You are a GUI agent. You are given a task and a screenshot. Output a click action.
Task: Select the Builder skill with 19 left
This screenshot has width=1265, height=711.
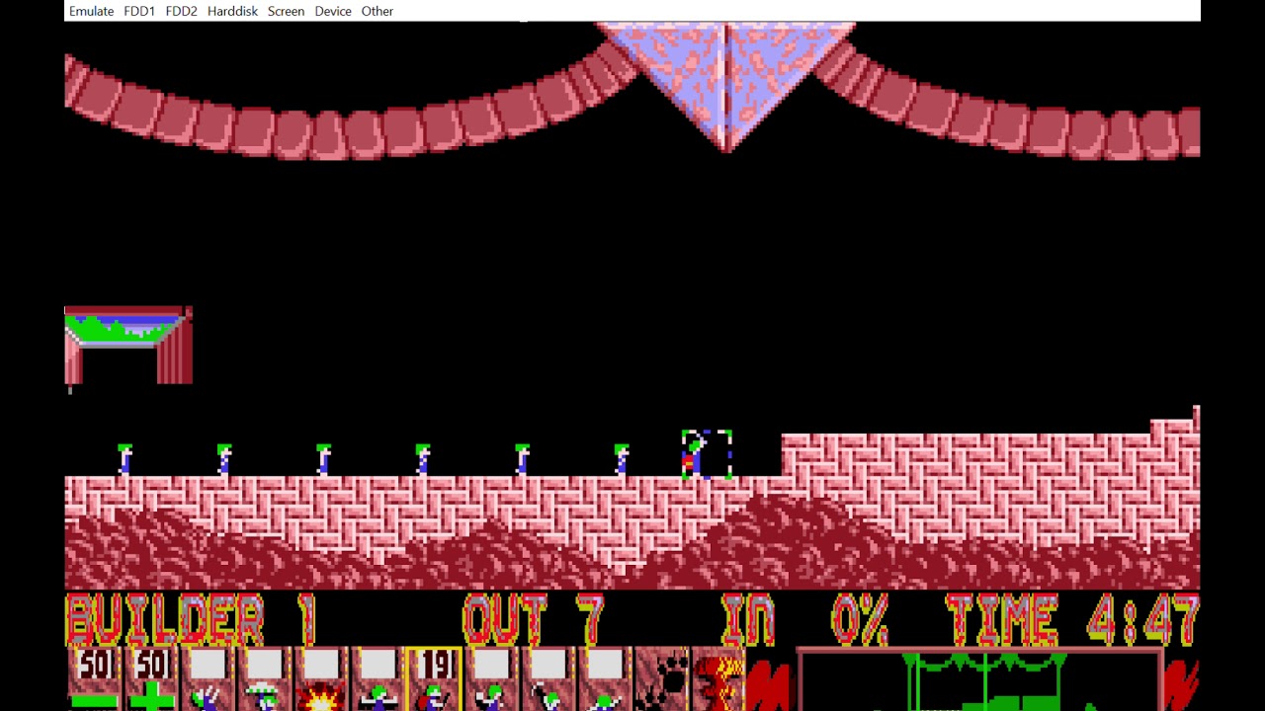pos(435,679)
